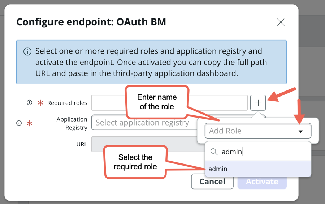Click the info icon in the blue banner
Viewport: 325px width, 204px height.
coord(27,51)
